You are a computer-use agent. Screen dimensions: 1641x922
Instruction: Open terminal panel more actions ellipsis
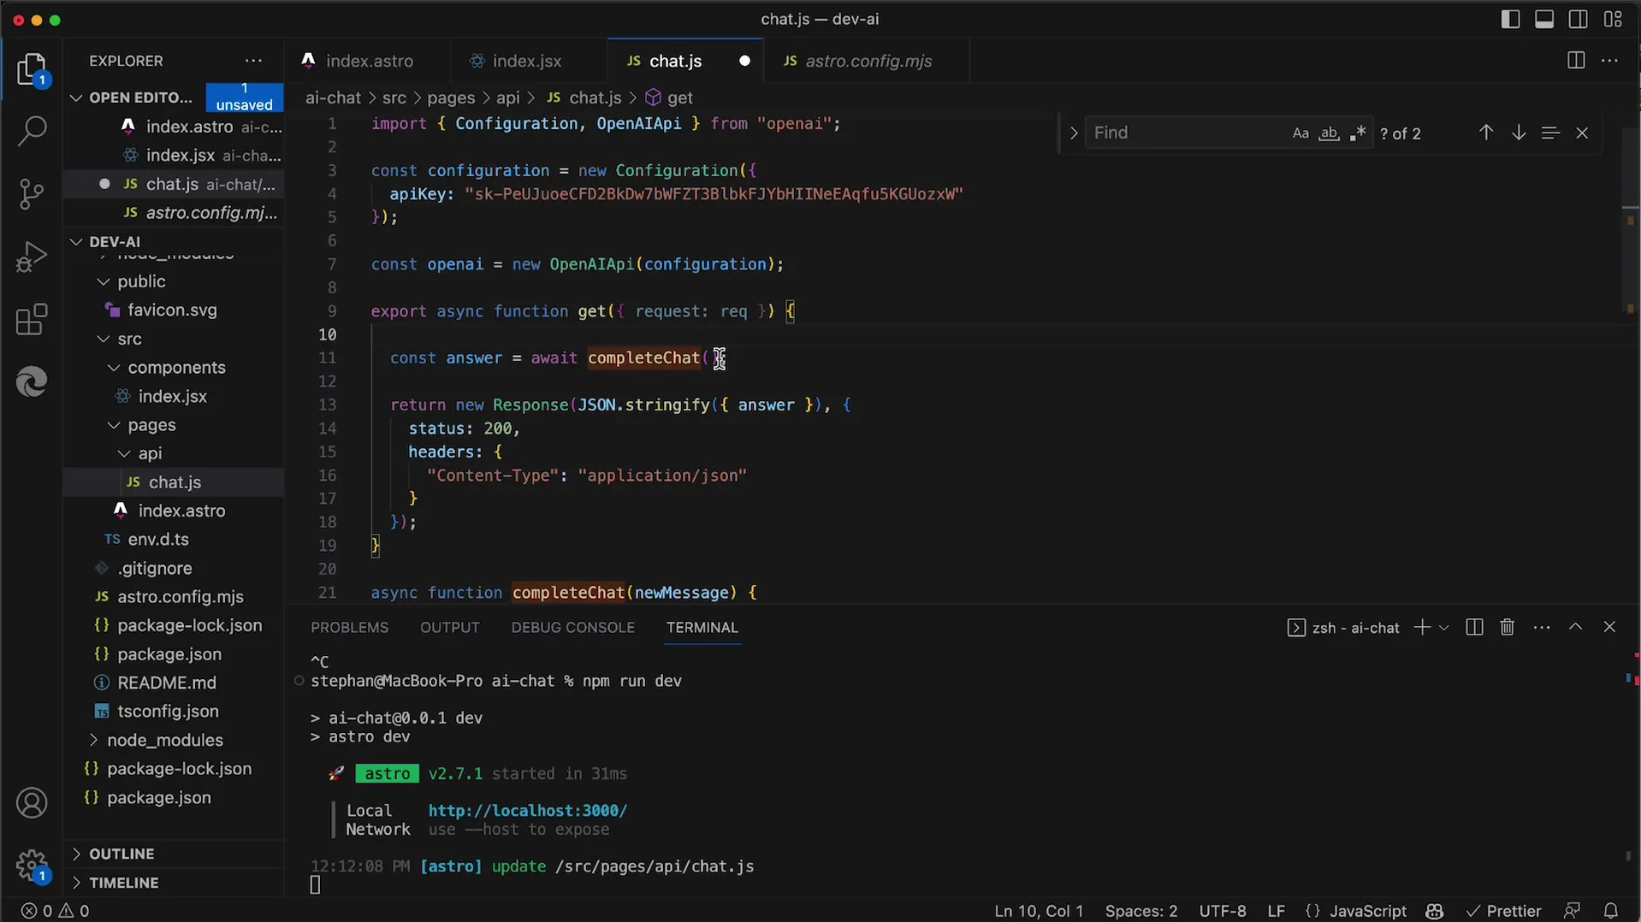pos(1542,628)
